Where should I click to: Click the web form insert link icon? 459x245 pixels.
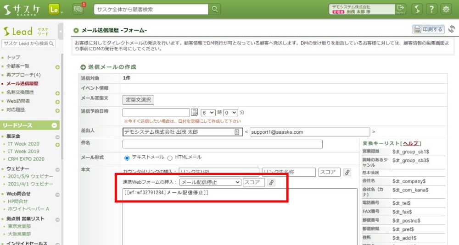coord(271,183)
